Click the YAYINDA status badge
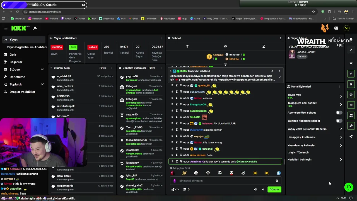 57,47
